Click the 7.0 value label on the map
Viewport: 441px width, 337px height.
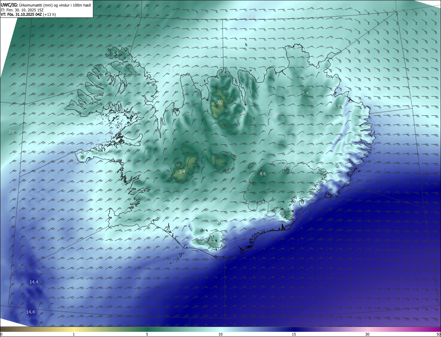pos(11,132)
